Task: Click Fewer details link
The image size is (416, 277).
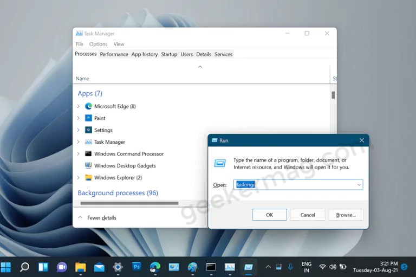Action: [x=102, y=218]
